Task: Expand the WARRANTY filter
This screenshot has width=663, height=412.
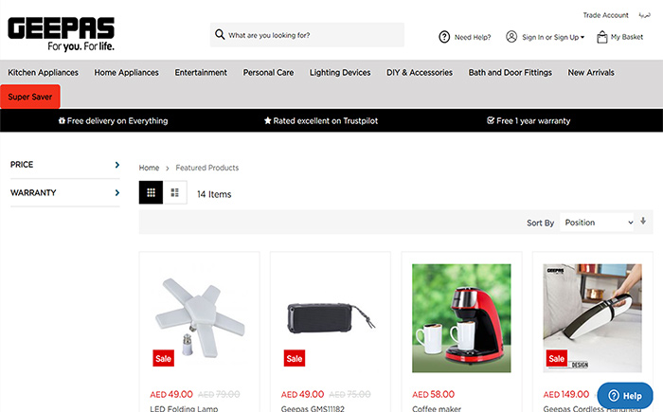Action: click(x=65, y=193)
